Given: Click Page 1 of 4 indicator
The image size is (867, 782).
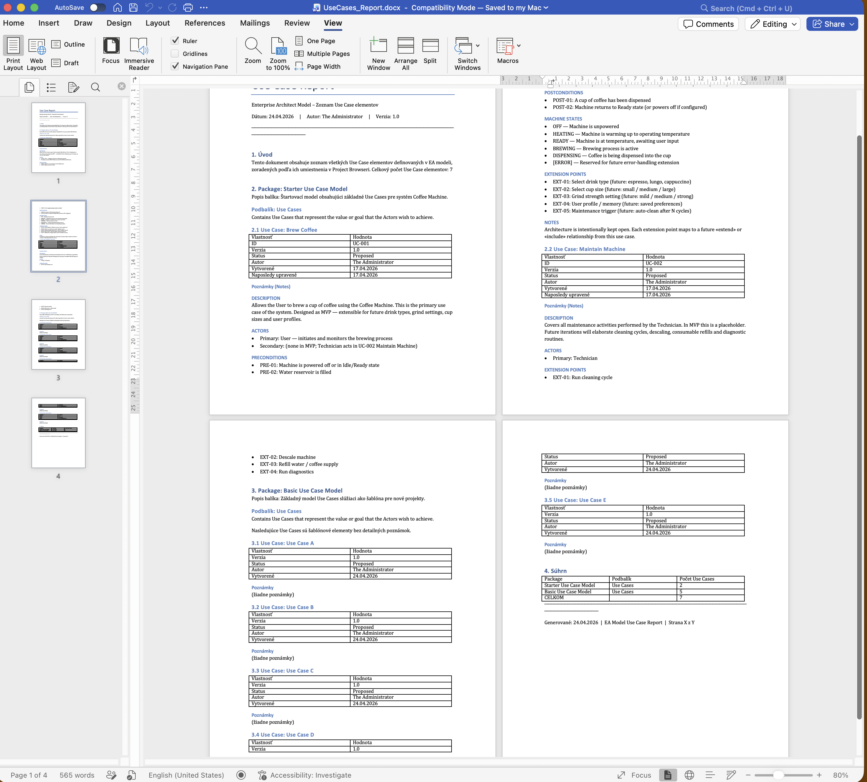Looking at the screenshot, I should click(29, 775).
